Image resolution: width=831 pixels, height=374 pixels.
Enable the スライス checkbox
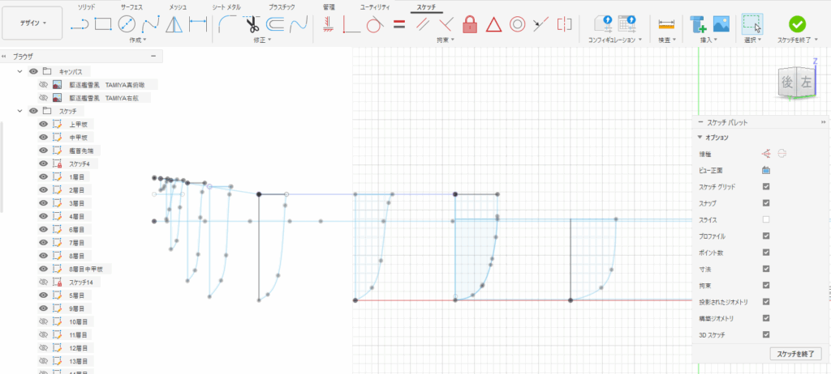click(766, 220)
